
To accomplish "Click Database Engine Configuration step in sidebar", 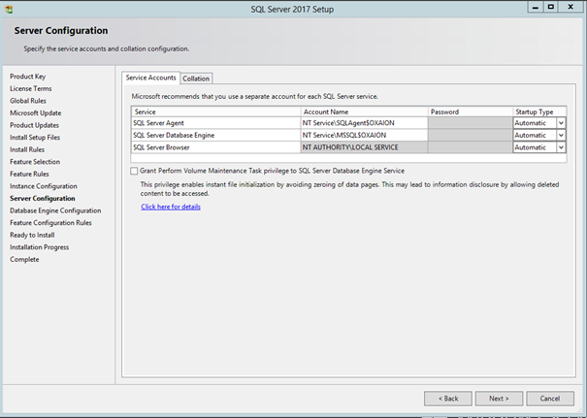I will (x=55, y=210).
